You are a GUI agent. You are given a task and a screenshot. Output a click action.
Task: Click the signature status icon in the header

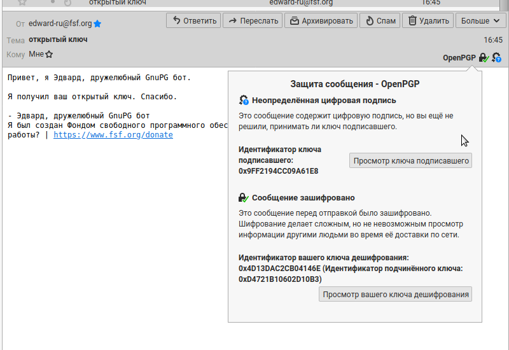[x=496, y=58]
